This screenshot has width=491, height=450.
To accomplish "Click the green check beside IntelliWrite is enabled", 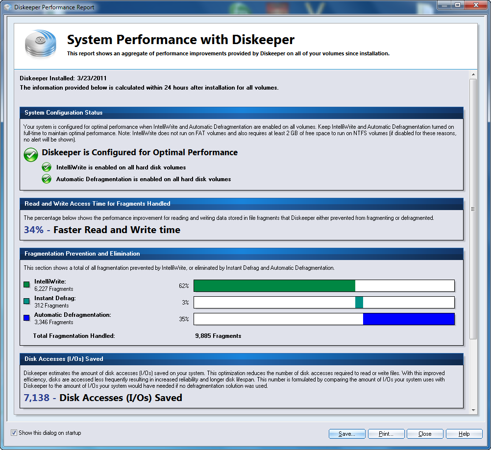I will (47, 167).
